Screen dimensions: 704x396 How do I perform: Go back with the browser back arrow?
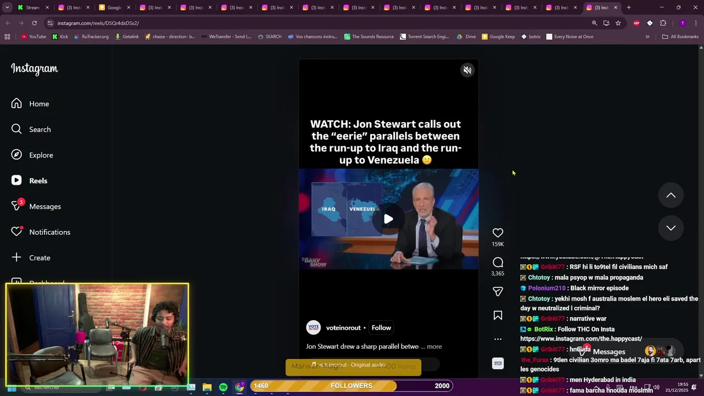[x=8, y=23]
